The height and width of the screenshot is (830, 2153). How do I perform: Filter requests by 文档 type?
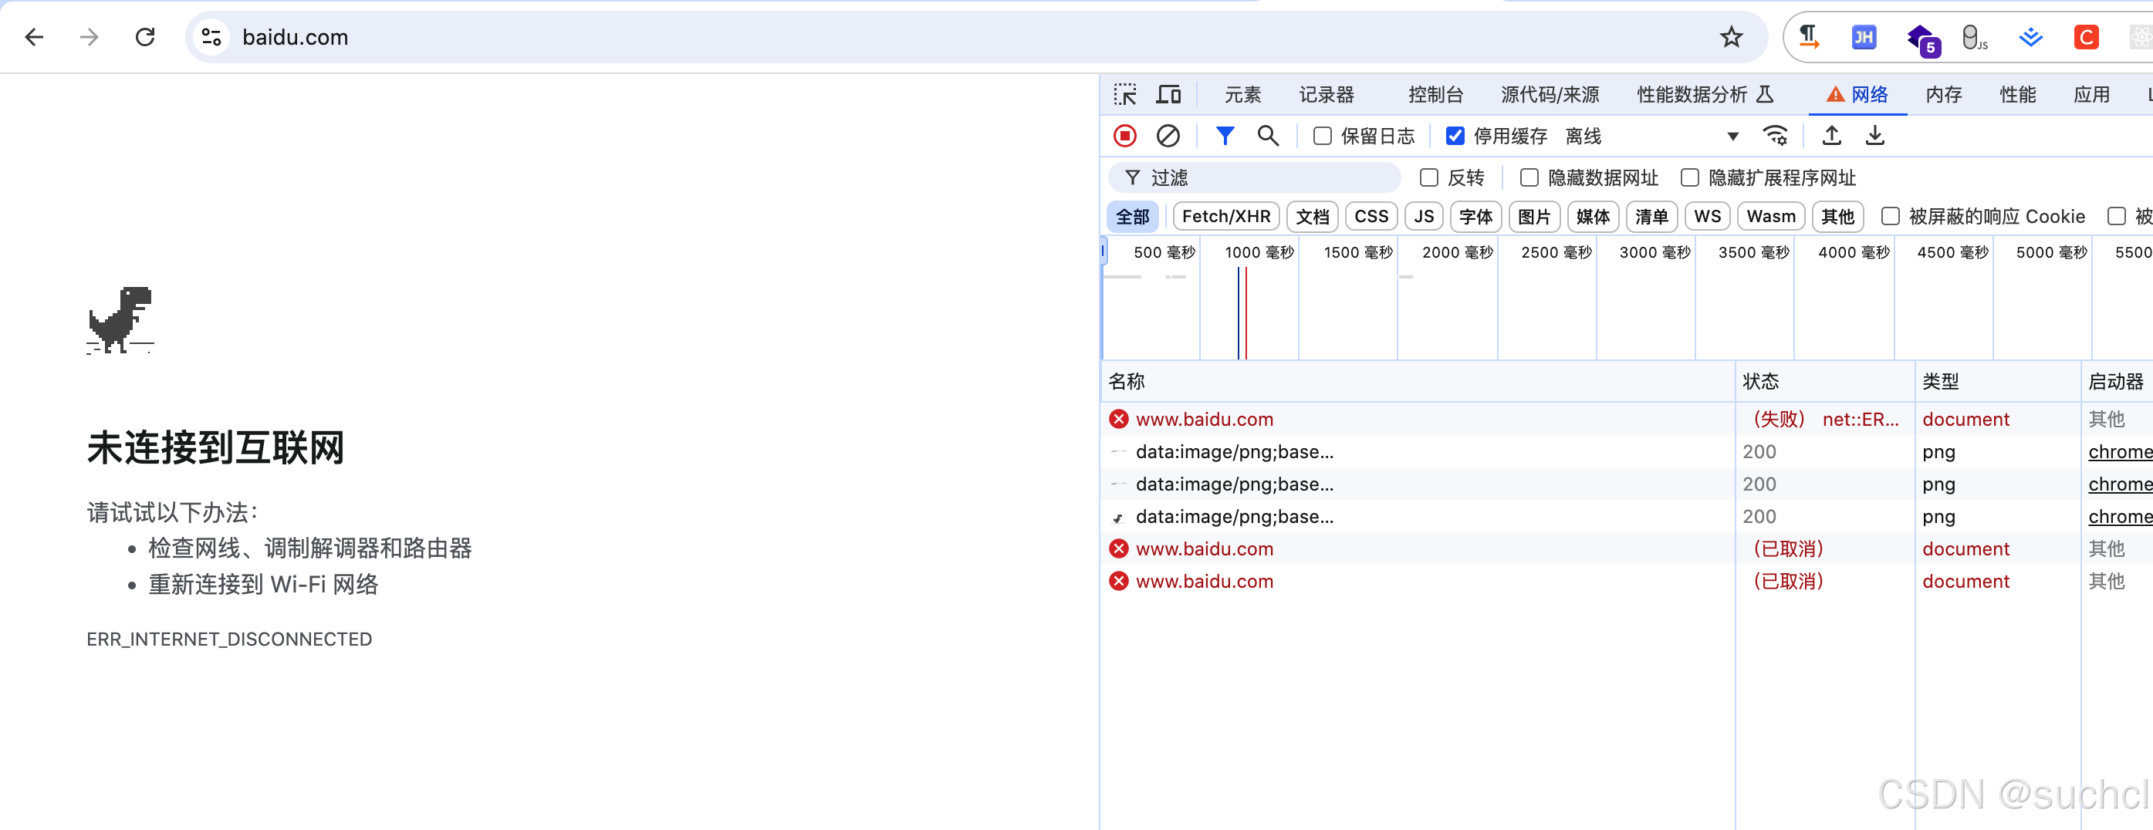1312,217
